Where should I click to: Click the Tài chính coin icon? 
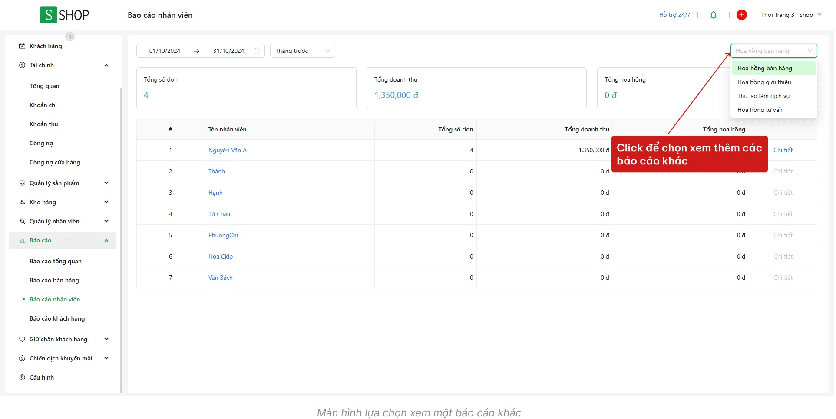coord(22,65)
